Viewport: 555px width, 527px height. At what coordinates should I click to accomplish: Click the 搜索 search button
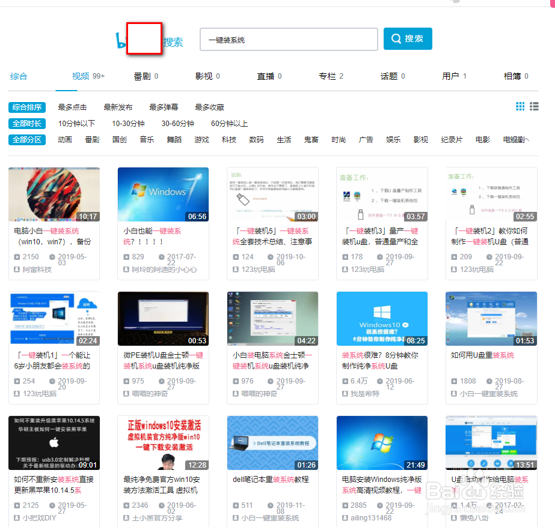click(408, 38)
